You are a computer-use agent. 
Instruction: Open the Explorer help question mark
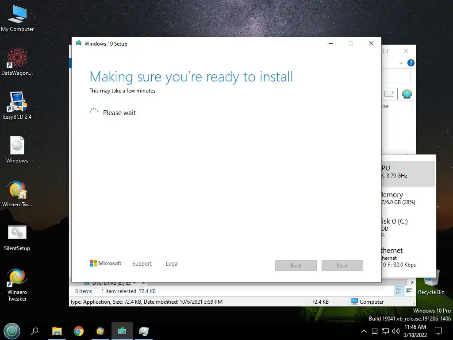click(411, 63)
